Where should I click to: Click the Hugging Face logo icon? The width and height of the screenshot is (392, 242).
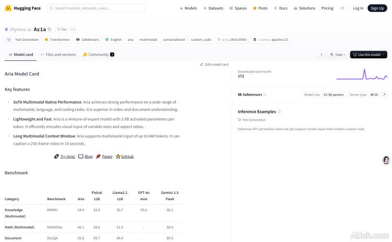[8, 8]
